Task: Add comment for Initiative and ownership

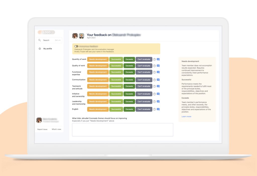Action: coord(158,94)
